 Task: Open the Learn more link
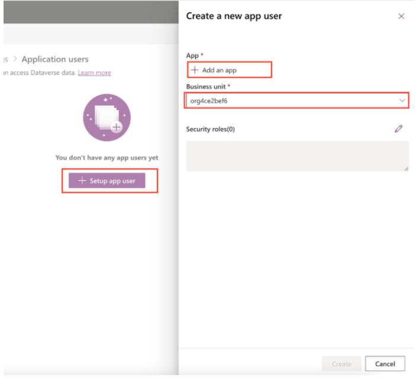(x=94, y=73)
